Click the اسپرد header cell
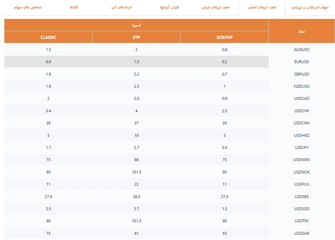 point(136,25)
